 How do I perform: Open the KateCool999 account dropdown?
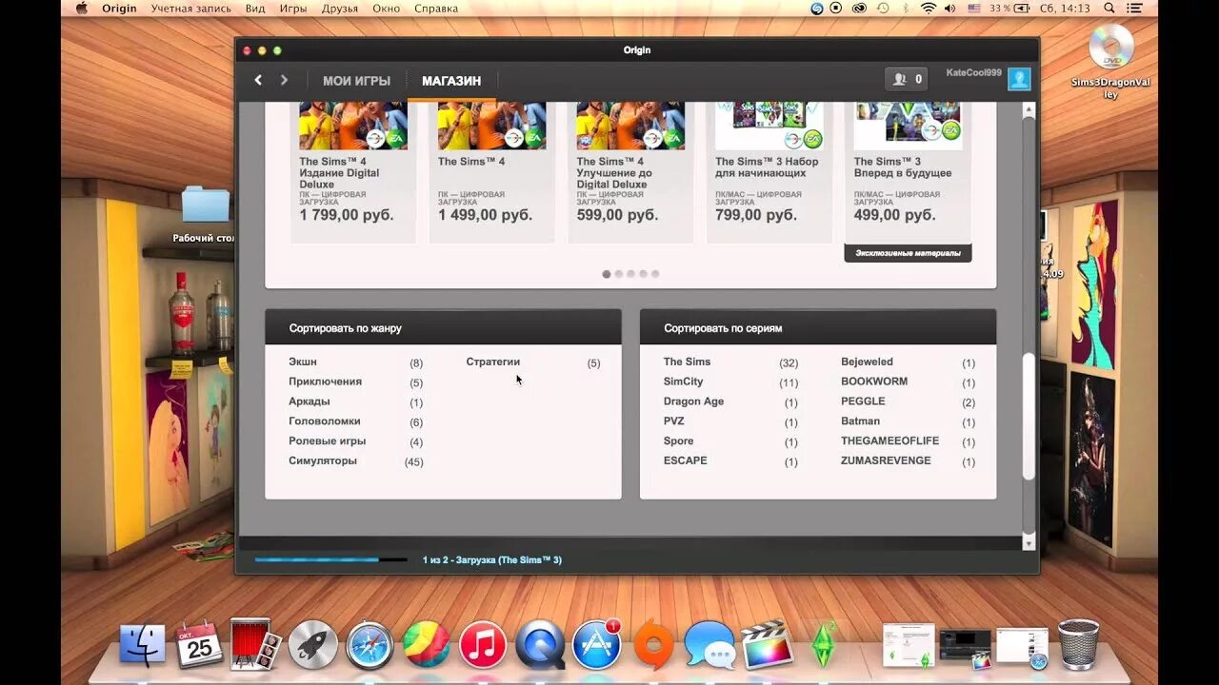tap(973, 72)
